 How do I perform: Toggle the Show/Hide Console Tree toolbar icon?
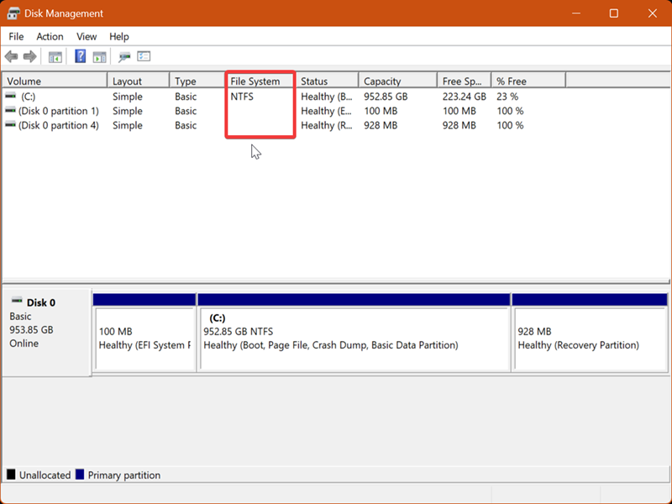coord(55,56)
